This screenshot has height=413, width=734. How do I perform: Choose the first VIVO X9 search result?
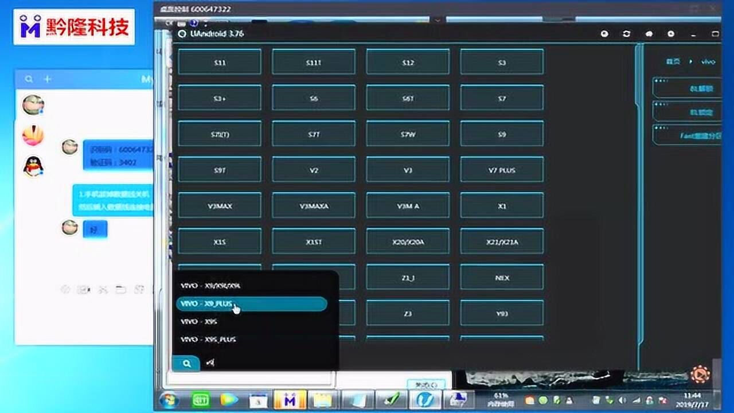pos(252,286)
